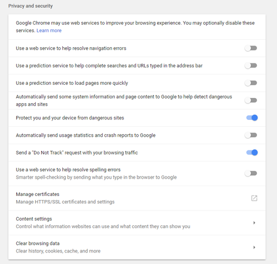Image resolution: width=277 pixels, height=264 pixels.
Task: Disable Protect you from dangerous sites toggle
Action: (252, 118)
